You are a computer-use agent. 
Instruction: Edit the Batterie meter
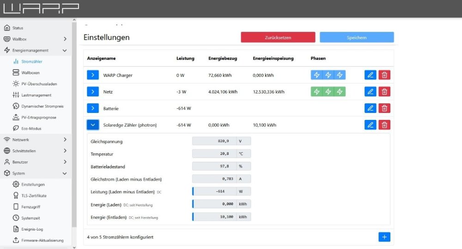371,108
